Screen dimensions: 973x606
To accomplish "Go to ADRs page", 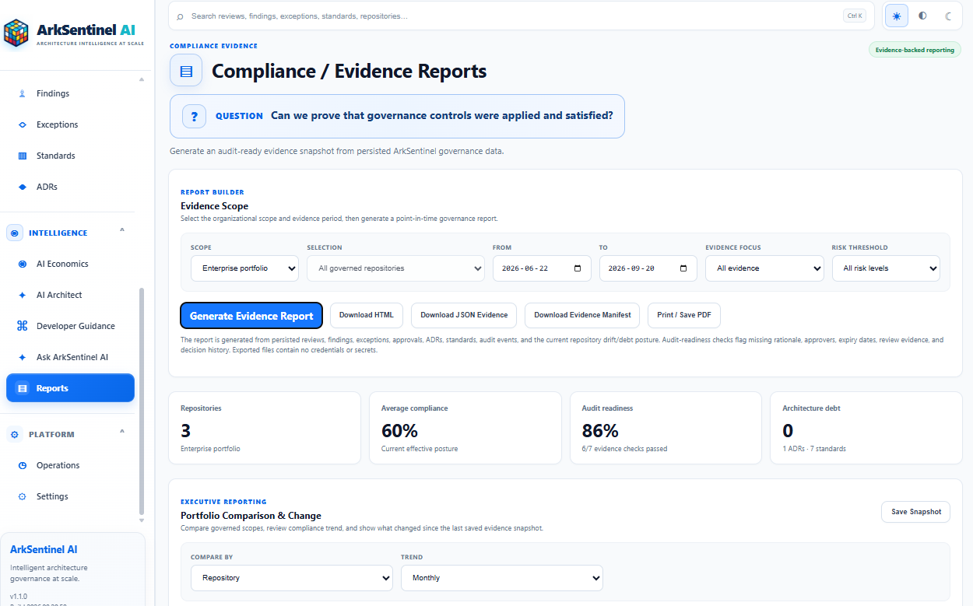I will [70, 187].
